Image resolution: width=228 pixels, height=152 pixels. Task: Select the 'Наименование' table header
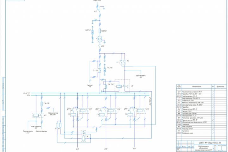(197, 86)
